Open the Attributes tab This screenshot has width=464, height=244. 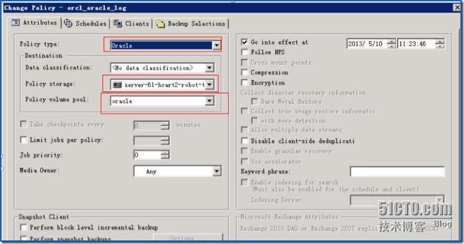coord(35,23)
